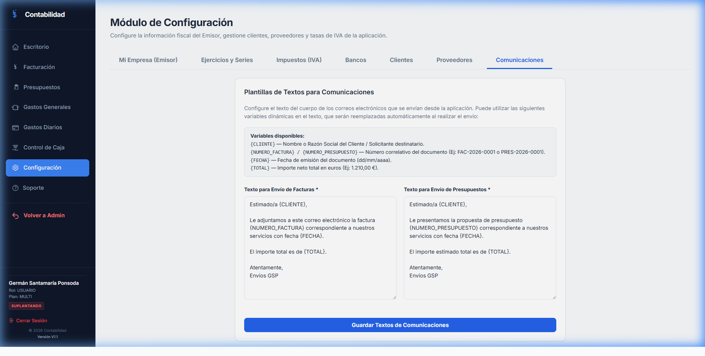Select the Comunicaciones tab

520,60
